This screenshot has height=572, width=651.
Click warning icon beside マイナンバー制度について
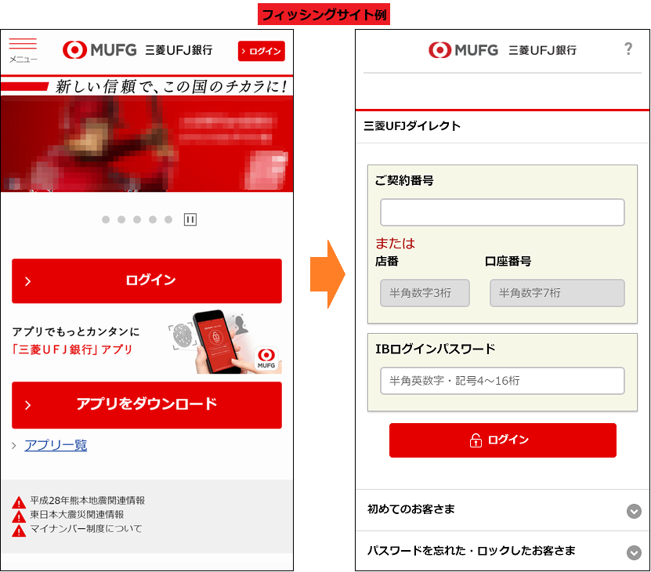tap(20, 530)
